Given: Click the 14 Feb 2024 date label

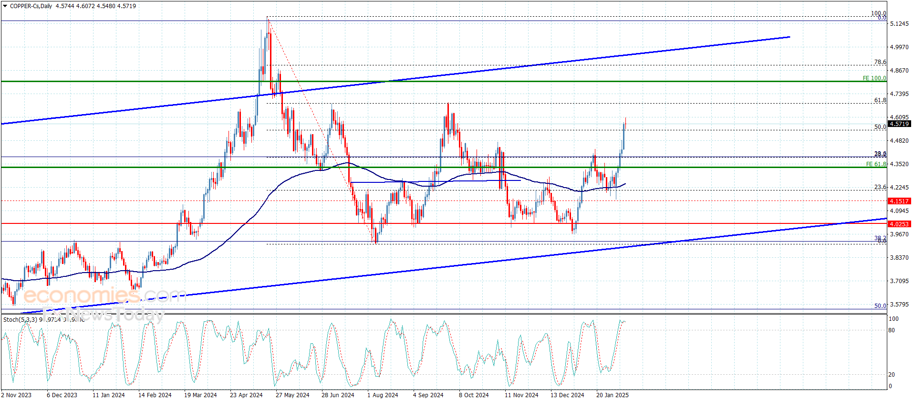Looking at the screenshot, I should tap(155, 395).
